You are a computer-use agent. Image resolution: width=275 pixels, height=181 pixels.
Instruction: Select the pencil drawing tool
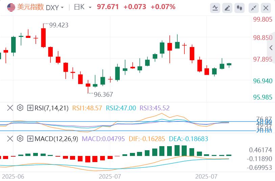(228, 7)
